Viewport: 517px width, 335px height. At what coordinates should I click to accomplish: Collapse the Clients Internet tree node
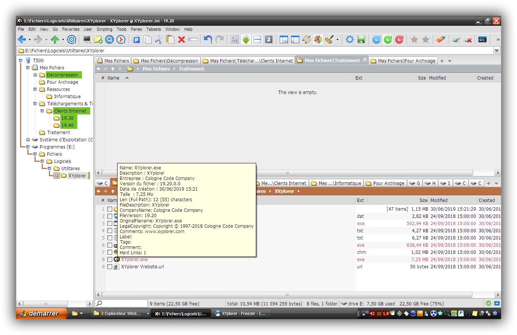point(42,111)
